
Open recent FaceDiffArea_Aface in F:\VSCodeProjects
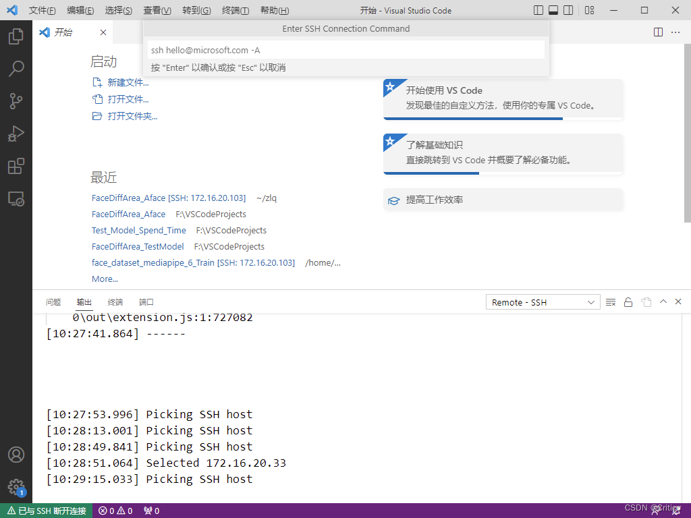[129, 214]
